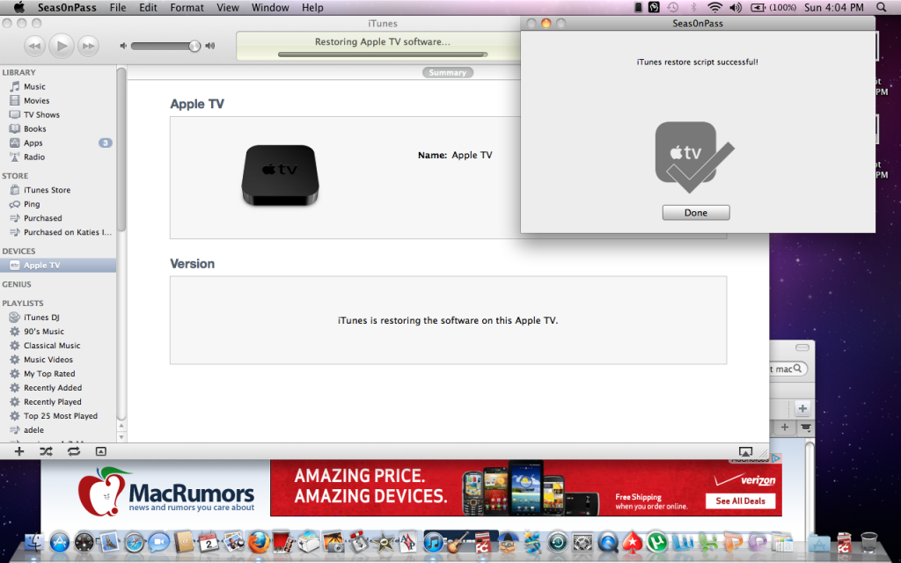
Task: Click the AirPlay icon in iTunes
Action: click(x=745, y=452)
